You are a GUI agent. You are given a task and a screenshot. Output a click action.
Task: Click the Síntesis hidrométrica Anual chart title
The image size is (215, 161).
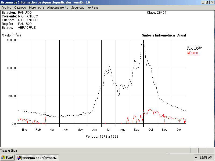(164, 35)
